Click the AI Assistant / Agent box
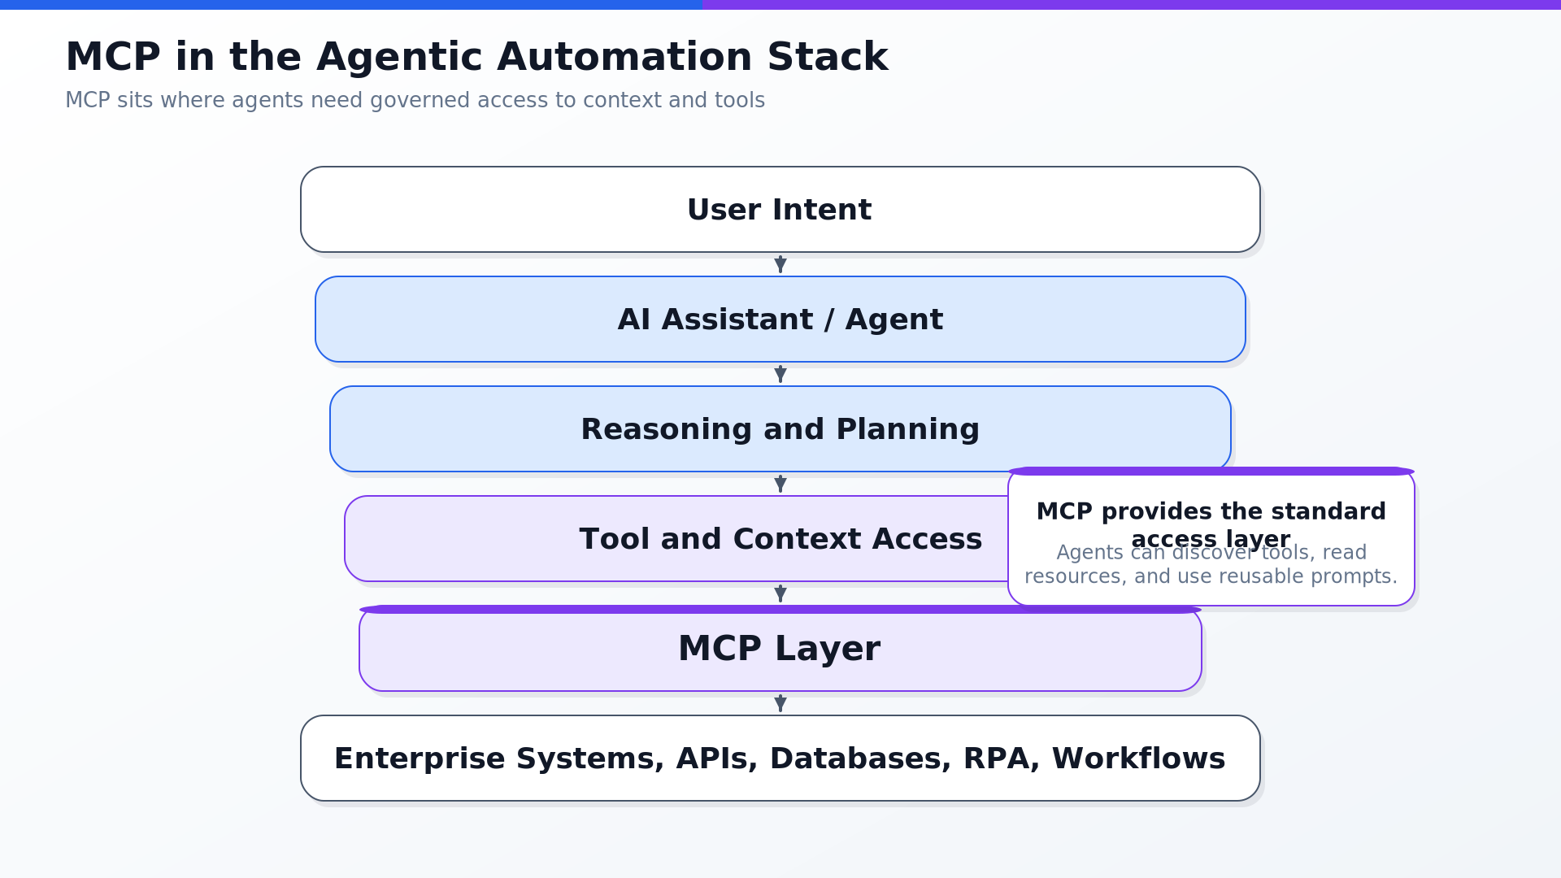1561x878 pixels. point(780,319)
